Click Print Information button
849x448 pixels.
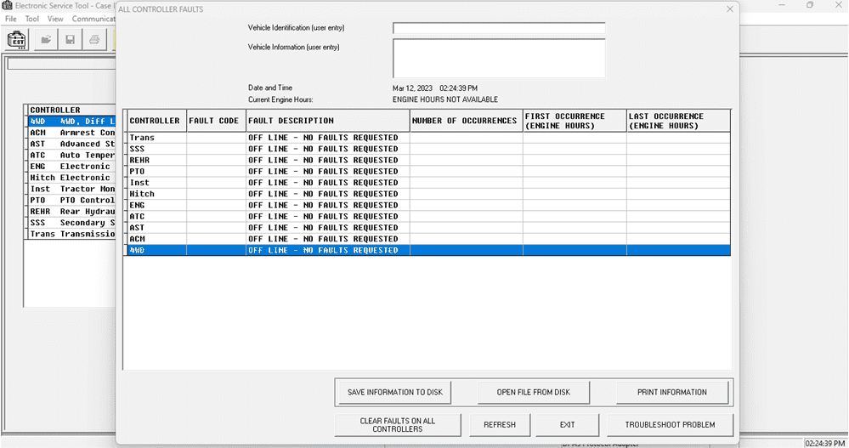(672, 392)
